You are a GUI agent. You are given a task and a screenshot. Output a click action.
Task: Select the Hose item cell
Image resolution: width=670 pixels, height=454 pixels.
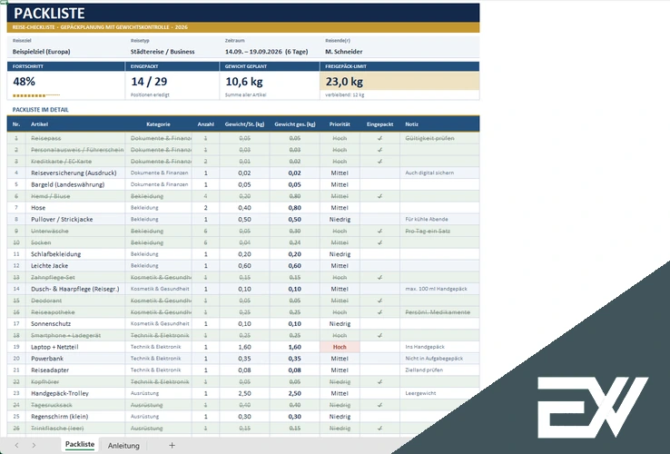tap(75, 208)
